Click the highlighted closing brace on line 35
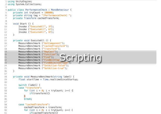Screen dimensions: 161x114 [x=25, y=96]
